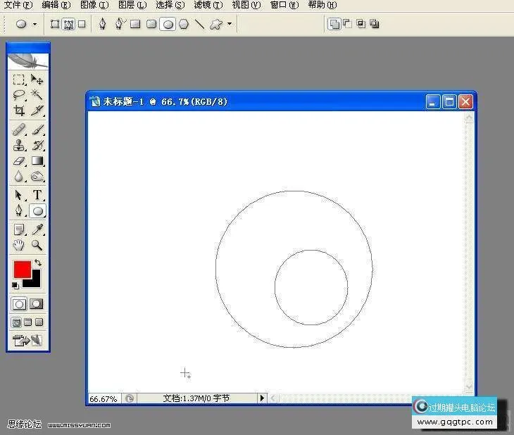The height and width of the screenshot is (435, 514).
Task: Open geometry options dropdown after custom shape
Action: [230, 24]
